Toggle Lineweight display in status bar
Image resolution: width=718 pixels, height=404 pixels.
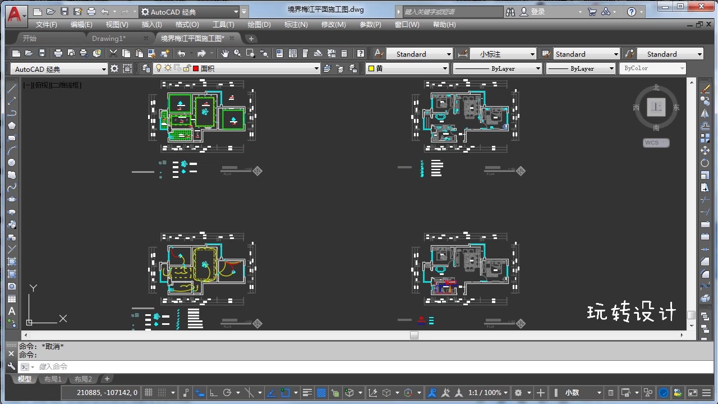tap(307, 393)
